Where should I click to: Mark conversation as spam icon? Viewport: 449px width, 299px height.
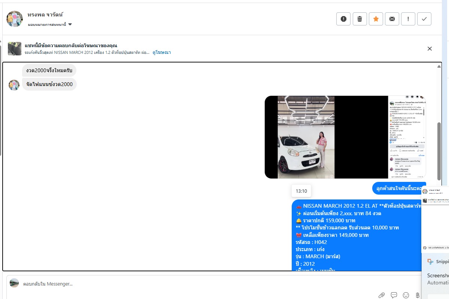343,19
